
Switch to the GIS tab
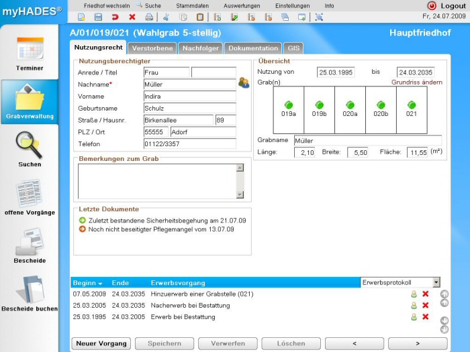point(293,48)
